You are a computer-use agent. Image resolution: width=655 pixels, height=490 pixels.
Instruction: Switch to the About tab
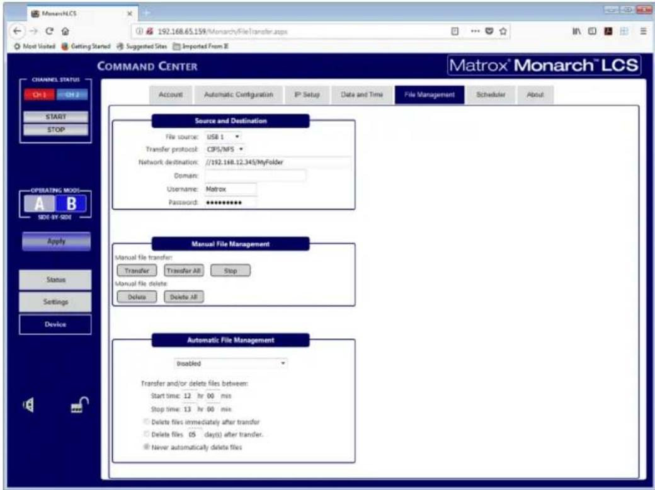click(x=535, y=95)
